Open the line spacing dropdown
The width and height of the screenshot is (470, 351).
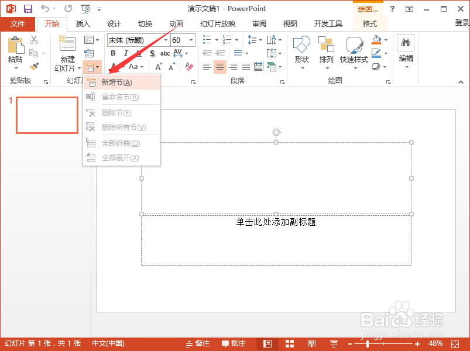252,40
